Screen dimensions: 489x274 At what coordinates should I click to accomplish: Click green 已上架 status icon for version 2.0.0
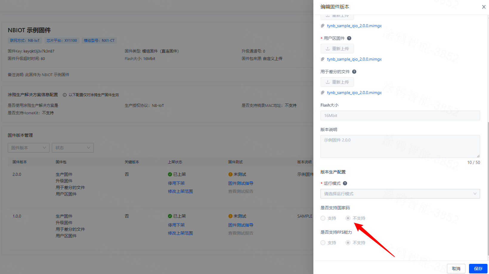click(170, 174)
